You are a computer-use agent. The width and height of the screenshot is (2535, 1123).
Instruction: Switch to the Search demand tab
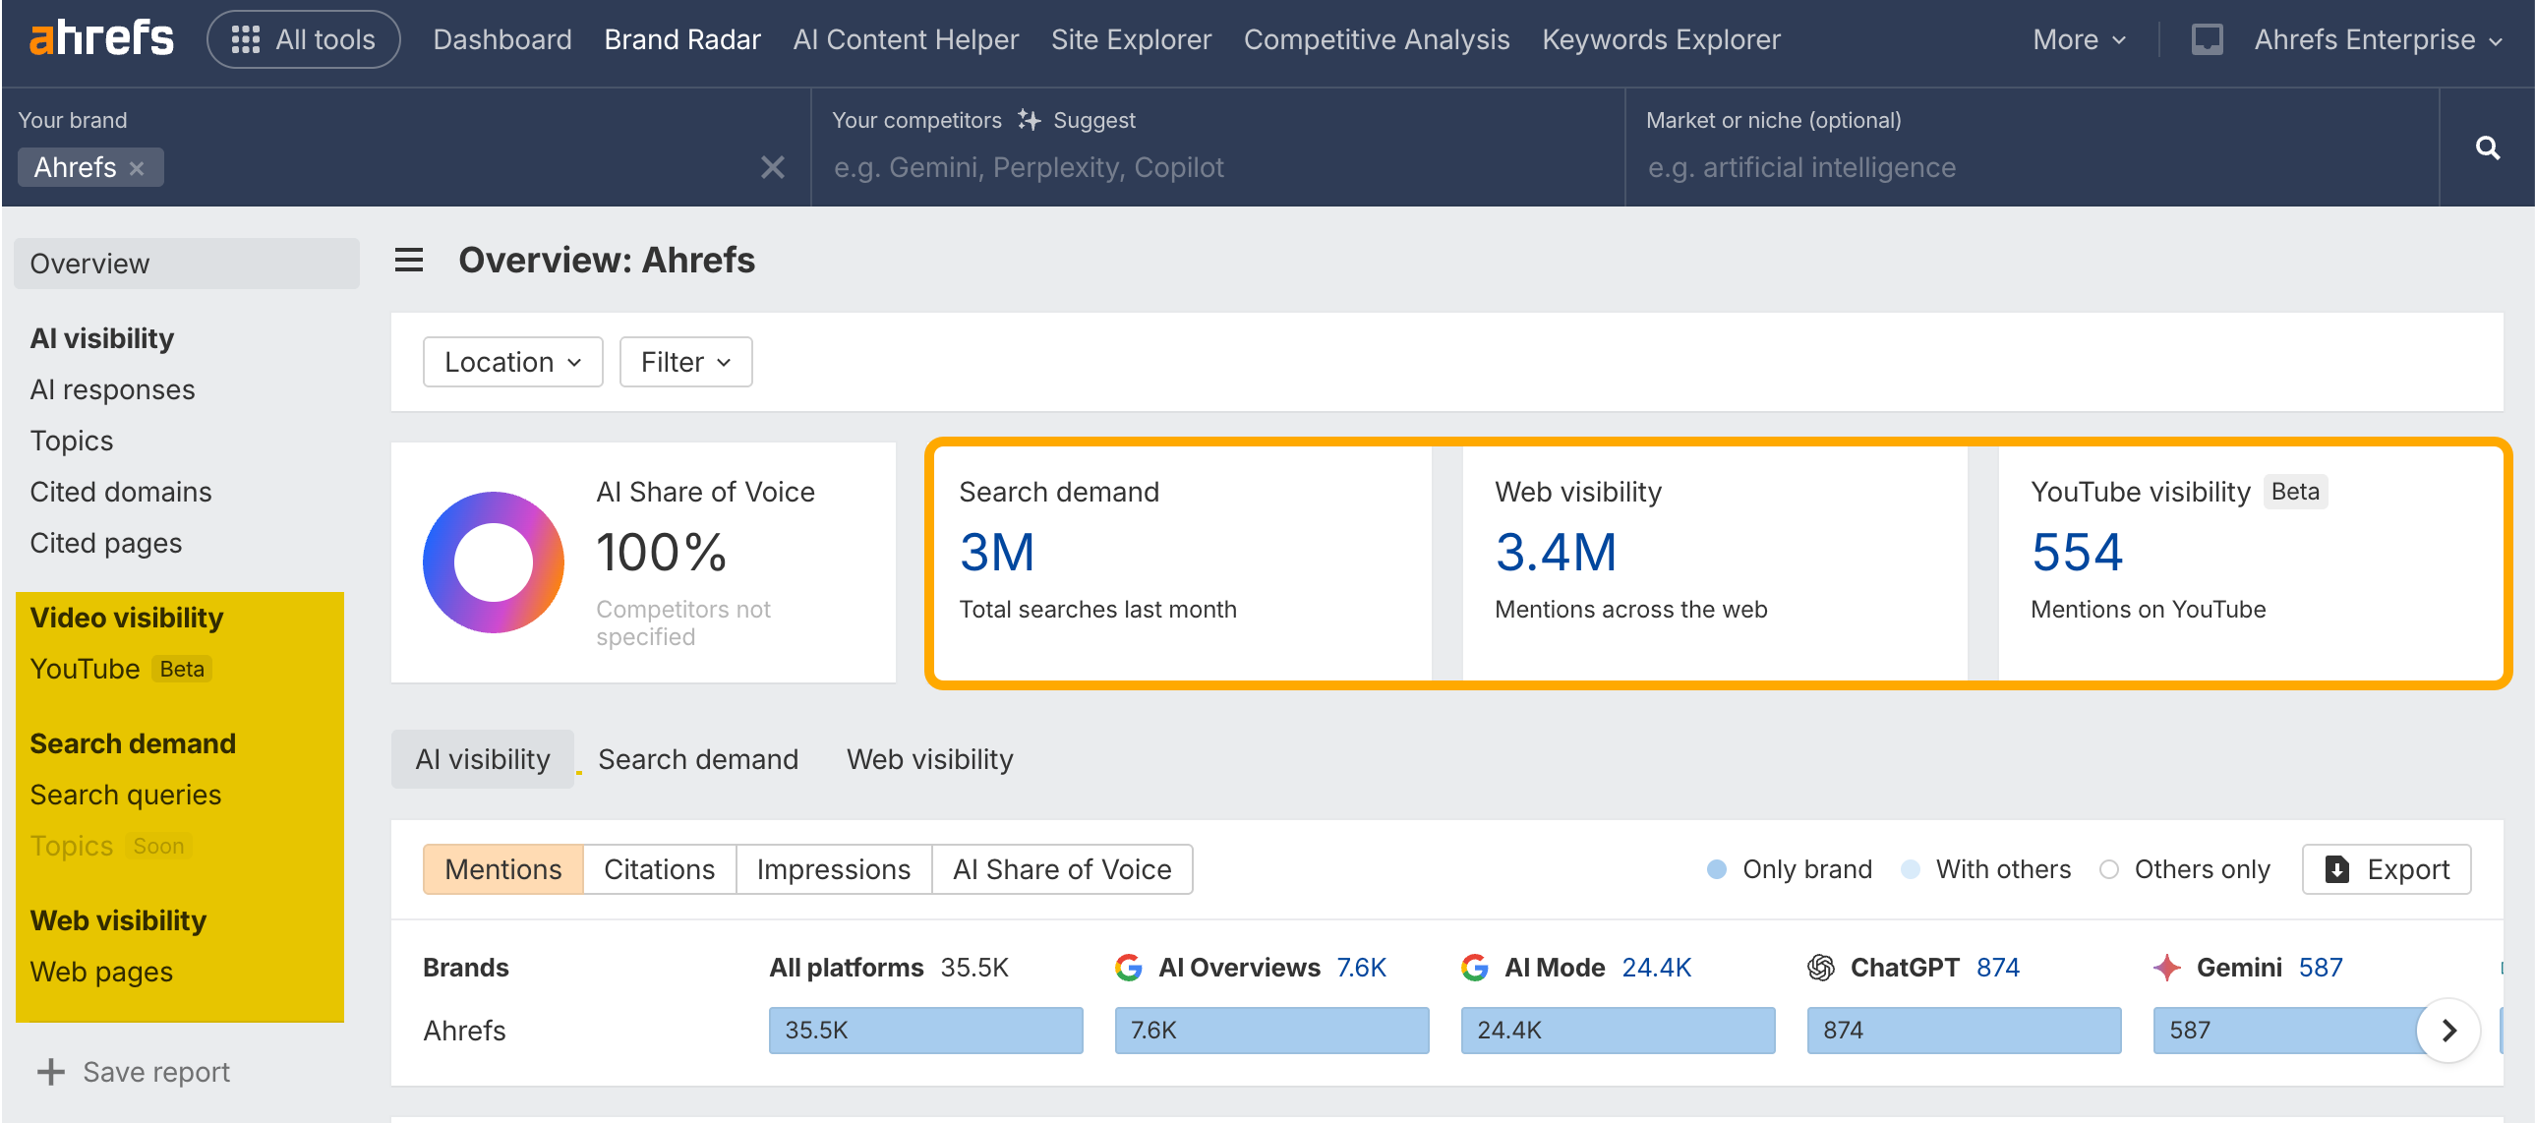click(698, 759)
